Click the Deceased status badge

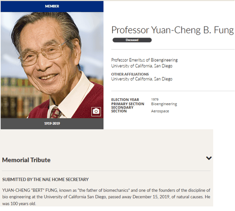[x=132, y=40]
